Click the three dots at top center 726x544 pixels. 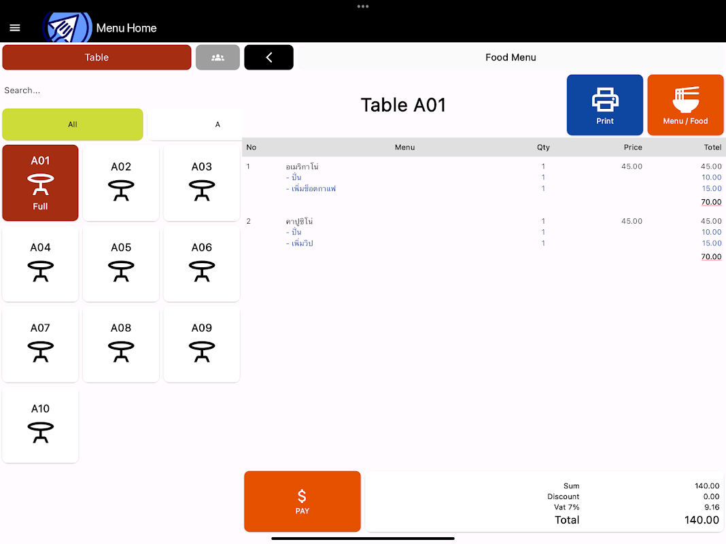[363, 7]
